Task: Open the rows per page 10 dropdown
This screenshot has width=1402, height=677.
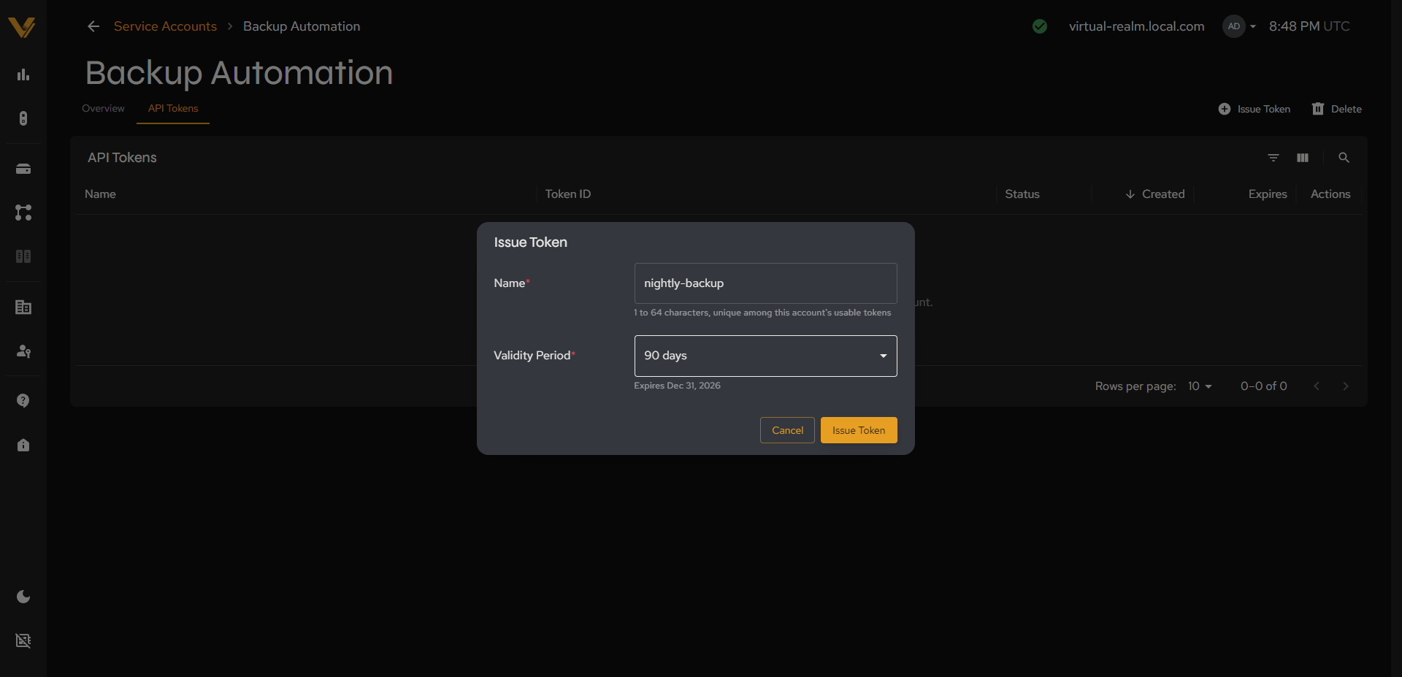Action: 1200,386
